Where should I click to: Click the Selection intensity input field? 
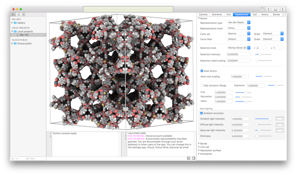(x=238, y=54)
